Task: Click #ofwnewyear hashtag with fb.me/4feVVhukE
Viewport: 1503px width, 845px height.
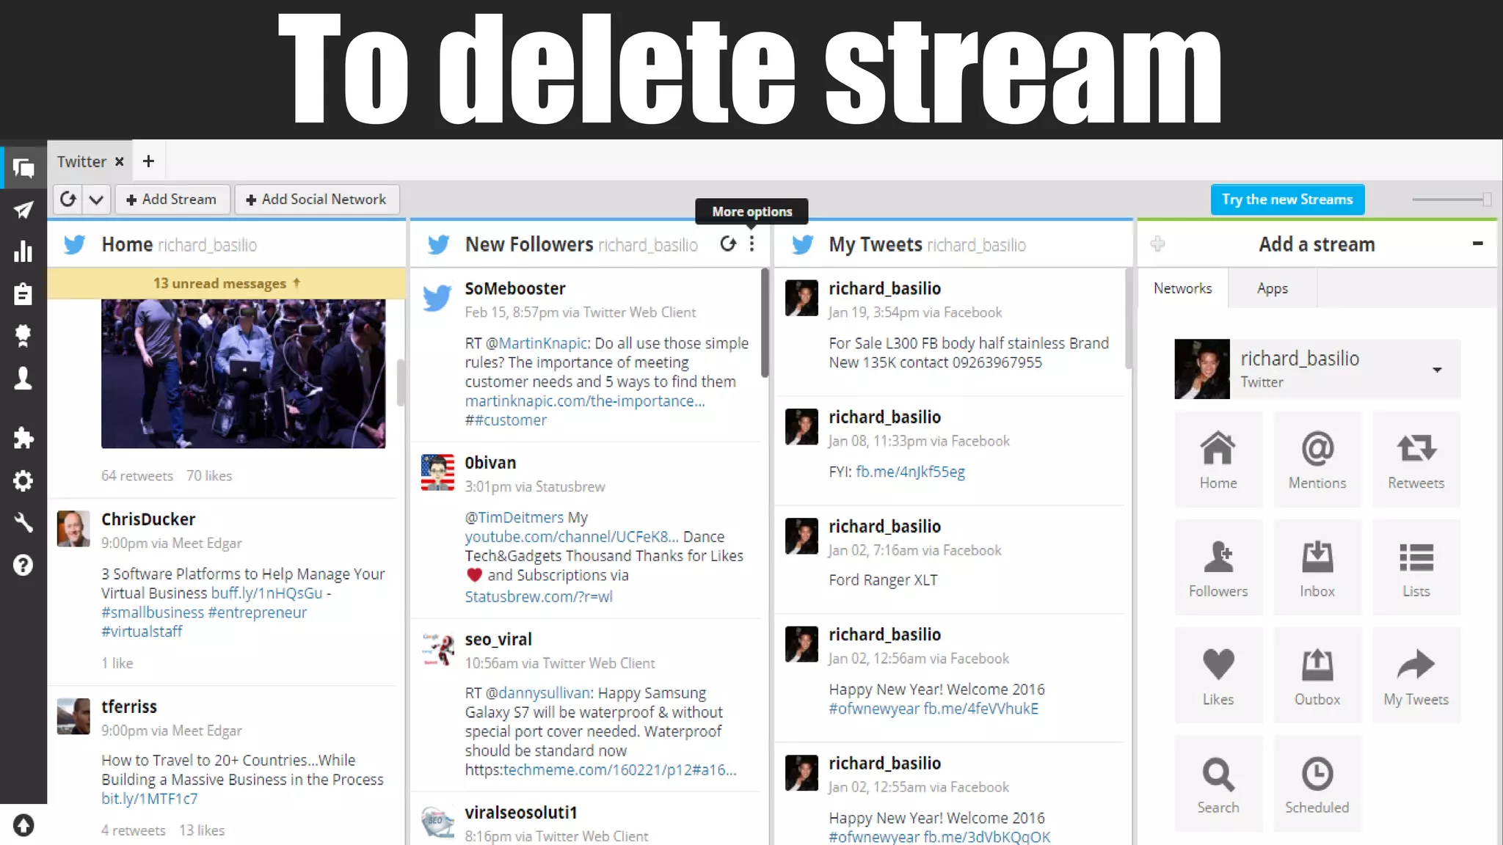Action: point(874,709)
